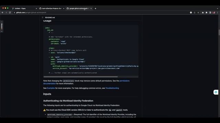The height and width of the screenshot is (123, 220).
Task: Click the workload_identity_provider code line
Action: click(96, 66)
